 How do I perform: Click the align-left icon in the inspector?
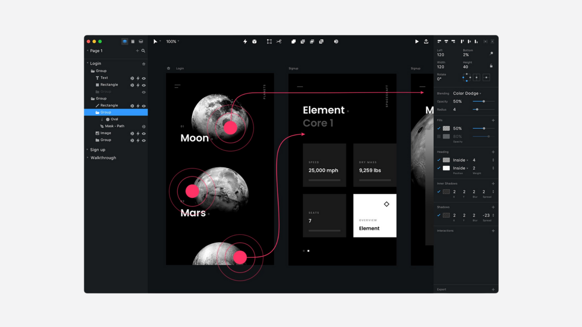(439, 41)
